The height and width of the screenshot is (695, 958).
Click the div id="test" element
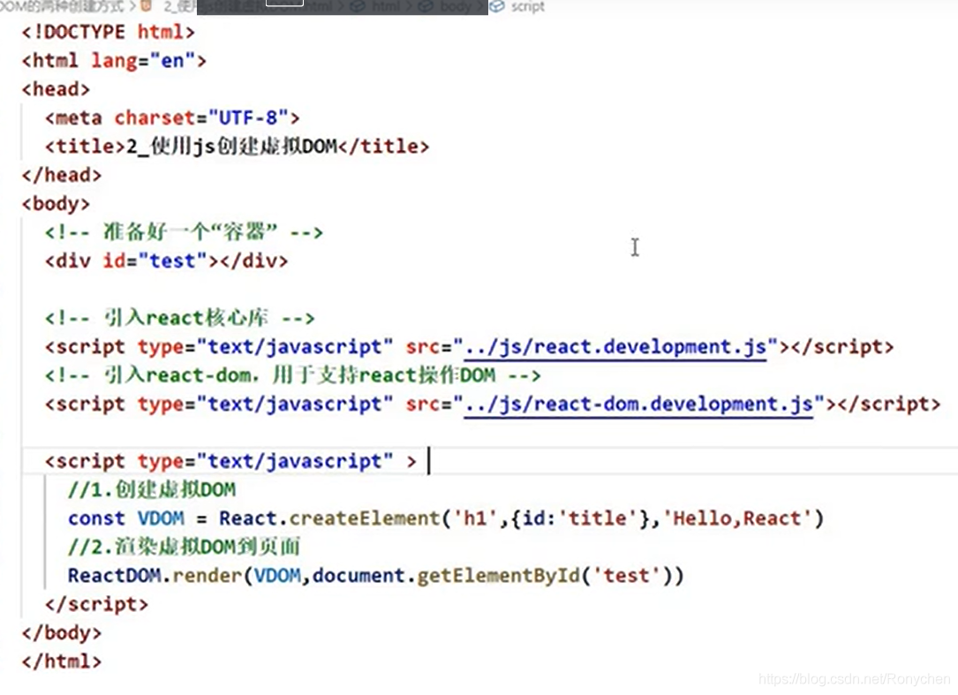tap(166, 261)
